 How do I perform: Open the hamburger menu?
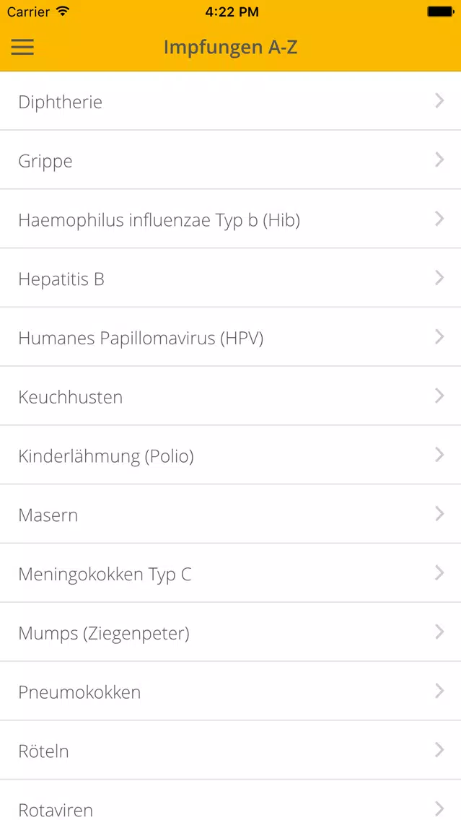(x=22, y=47)
